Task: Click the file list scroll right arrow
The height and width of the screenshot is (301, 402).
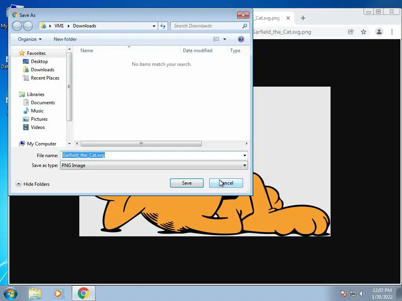Action: 247,143
